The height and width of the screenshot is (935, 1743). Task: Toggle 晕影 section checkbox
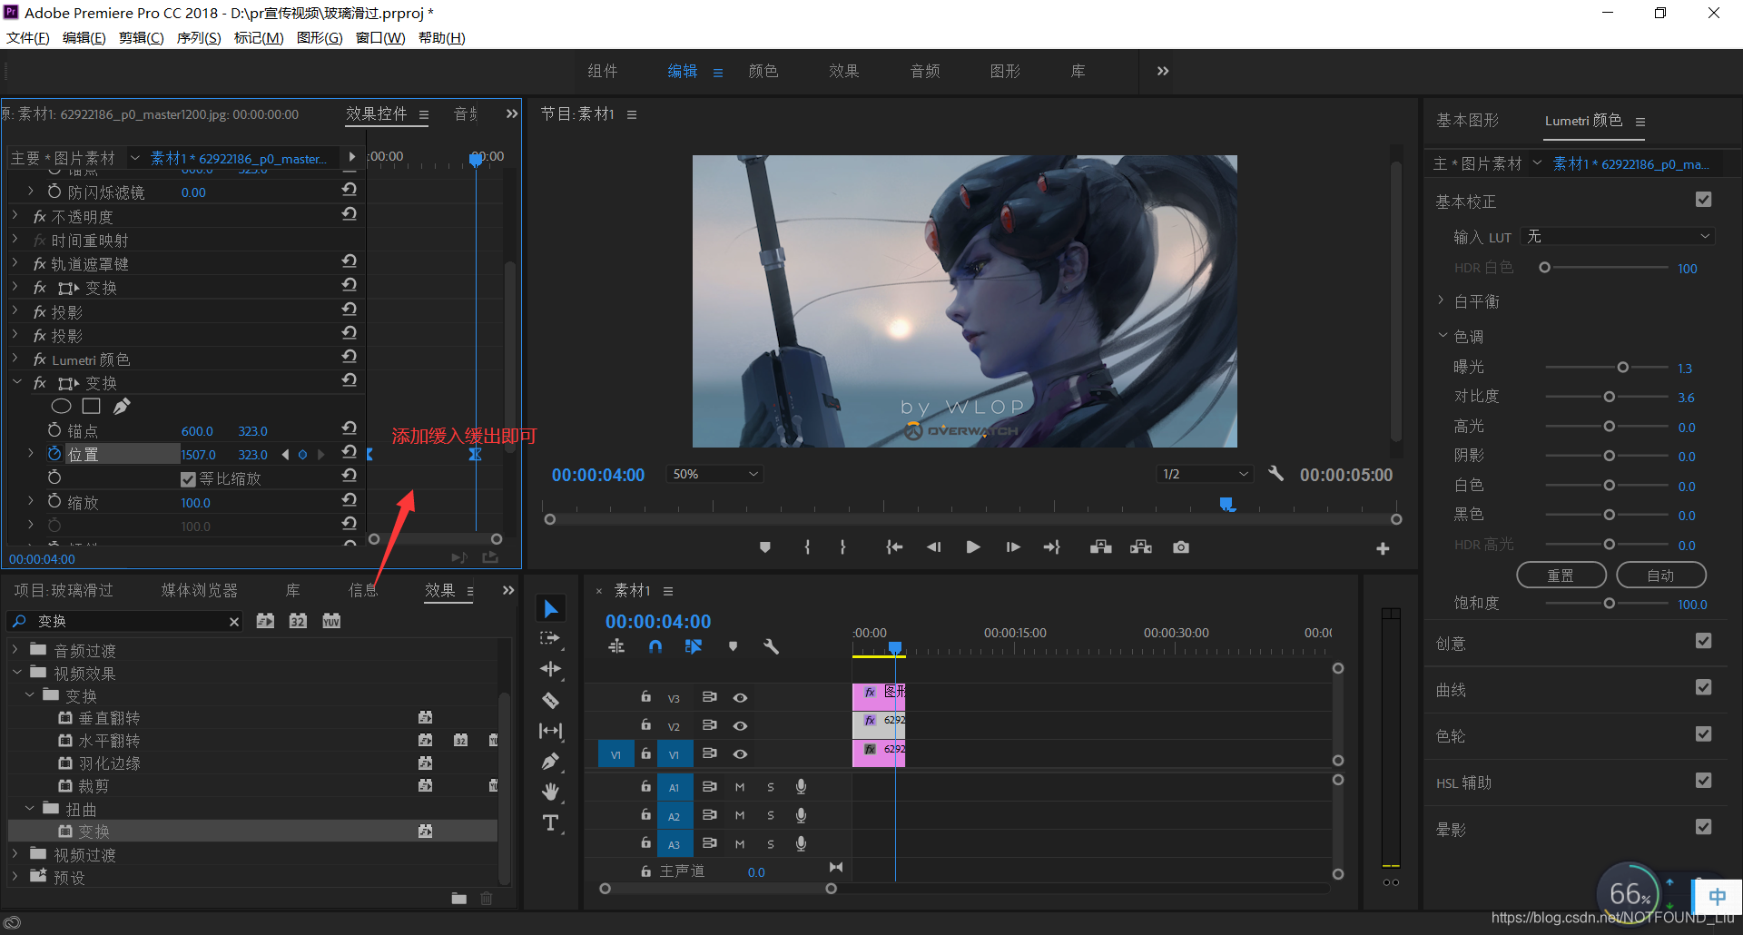(x=1703, y=827)
